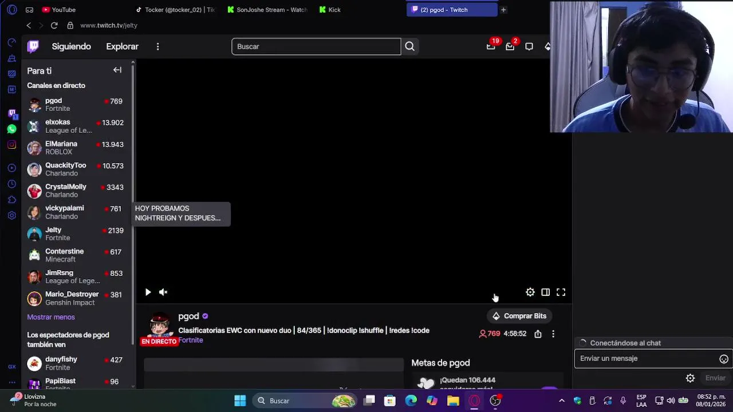
Task: Open WhatsApp in Opera sidebar
Action: click(x=11, y=129)
